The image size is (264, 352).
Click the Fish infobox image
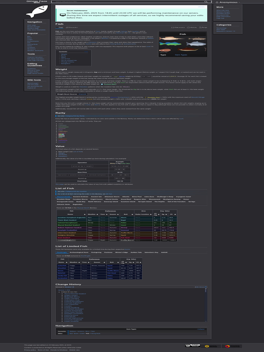pos(183,44)
